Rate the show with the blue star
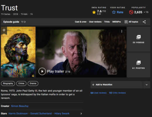The height and width of the screenshot is (117, 152). (x=114, y=12)
